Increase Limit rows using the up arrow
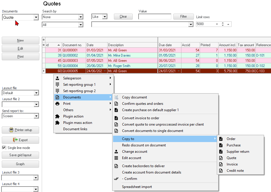This screenshot has width=271, height=192. coord(223,23)
